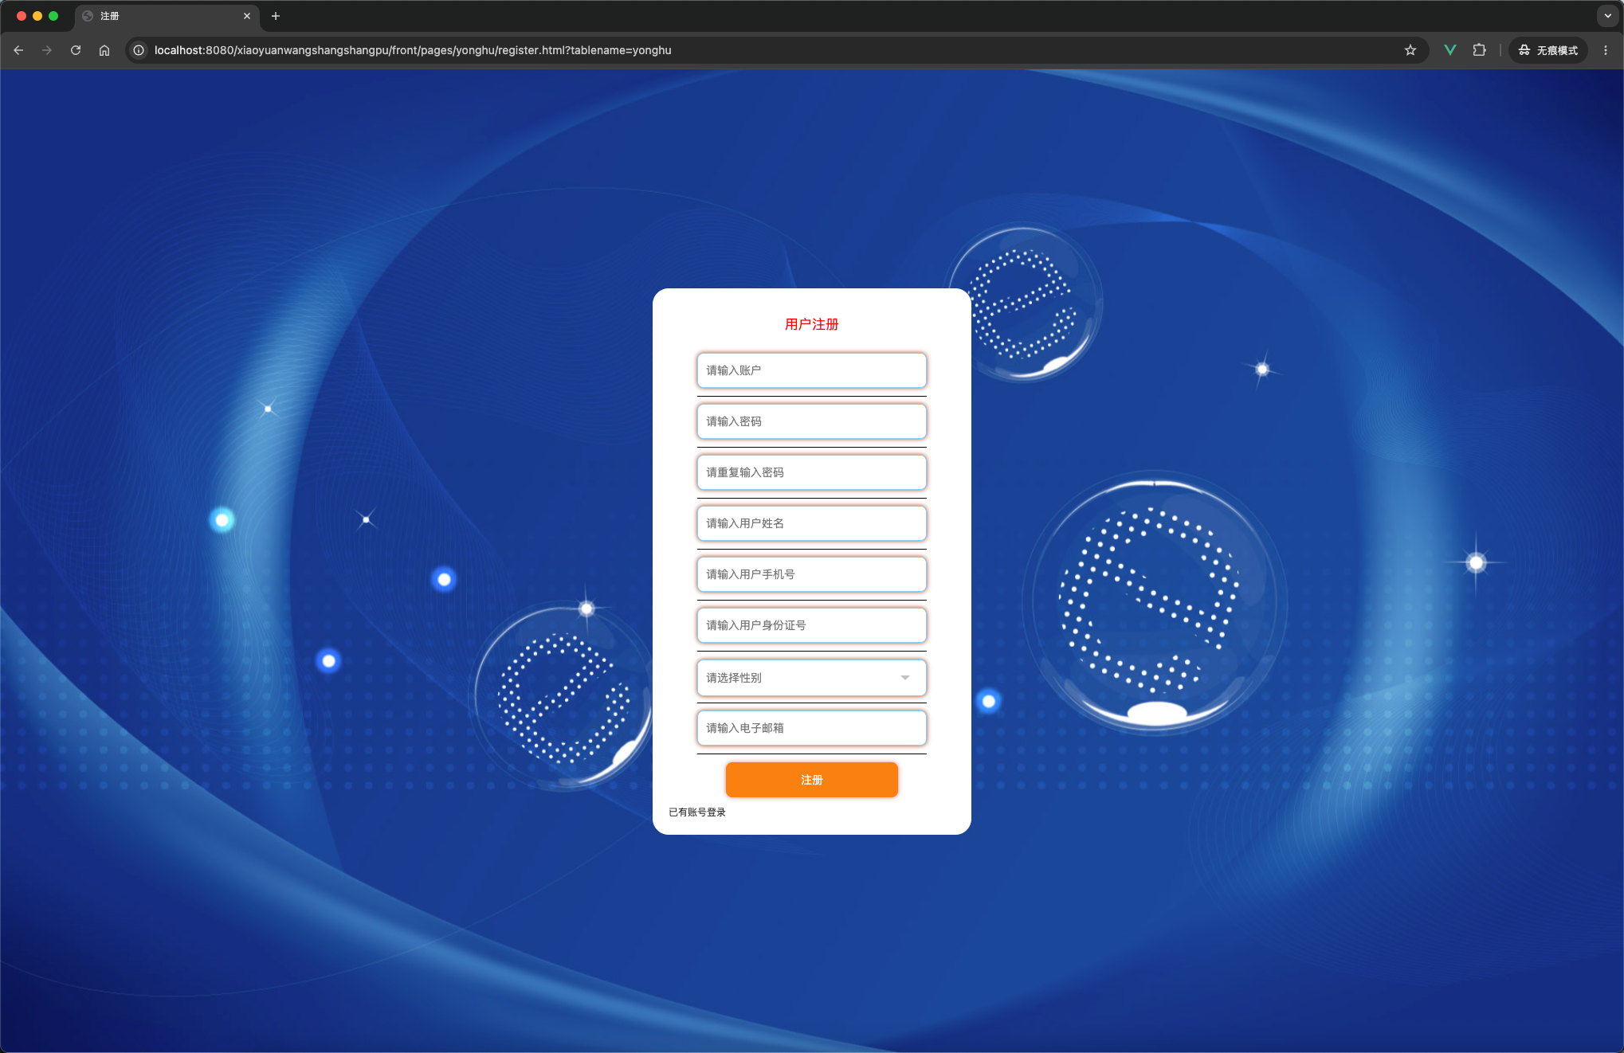Open the Vue devtools extension icon
Screen dimensions: 1624x1053
(1450, 50)
